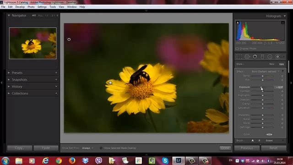Select the Graduated Filter tool
The height and width of the screenshot is (165, 293).
pos(262,57)
